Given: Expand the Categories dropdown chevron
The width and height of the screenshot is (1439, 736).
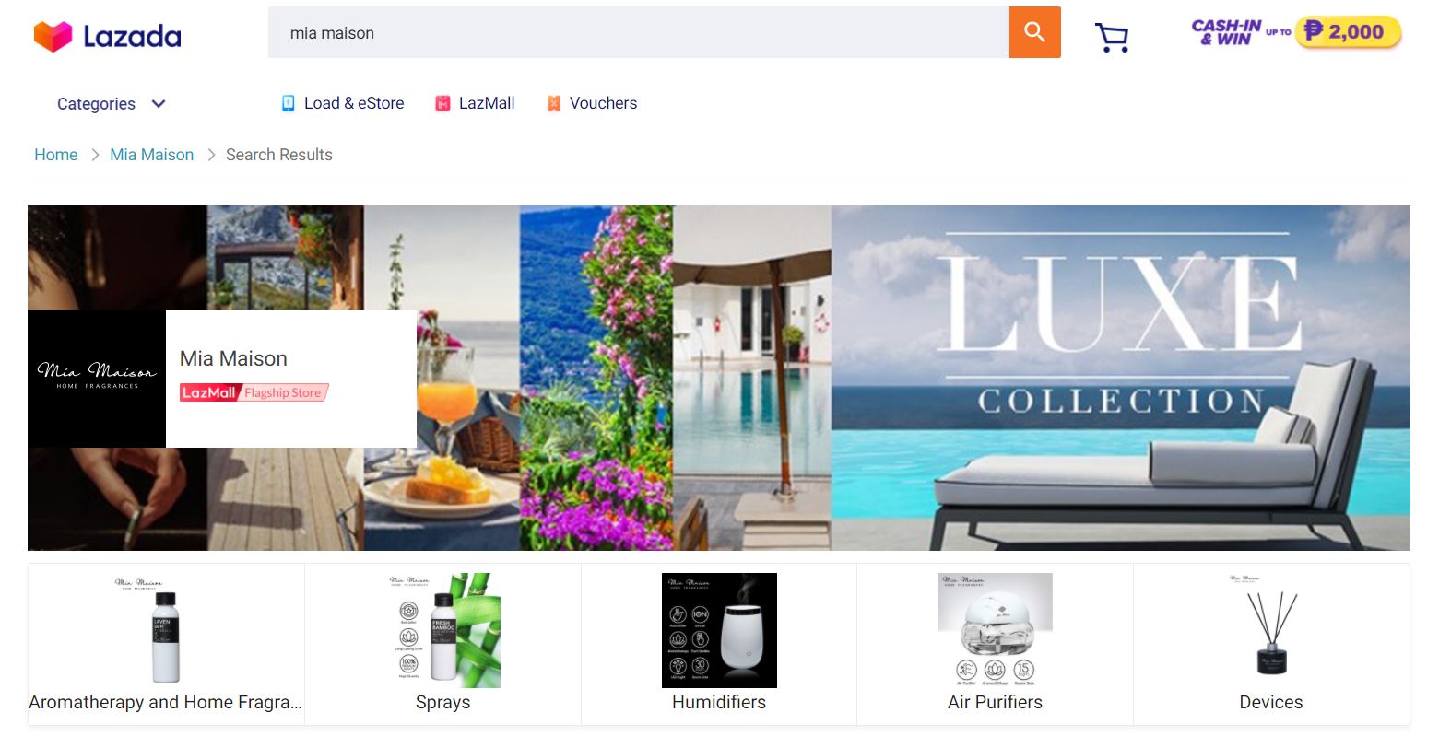Looking at the screenshot, I should point(159,103).
